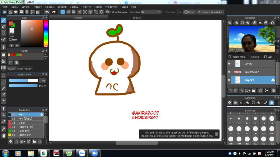Toggle visibility of Layer2

tap(229, 80)
